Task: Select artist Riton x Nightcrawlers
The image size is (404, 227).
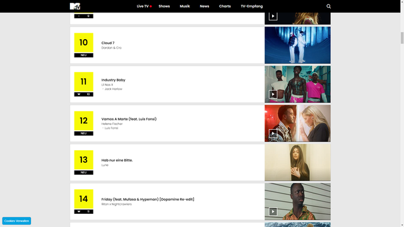Action: coord(116,204)
